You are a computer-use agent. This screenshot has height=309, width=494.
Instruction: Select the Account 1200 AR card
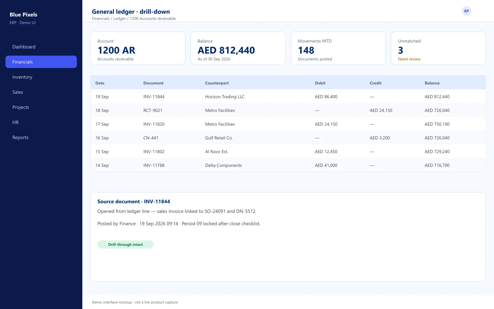point(138,48)
